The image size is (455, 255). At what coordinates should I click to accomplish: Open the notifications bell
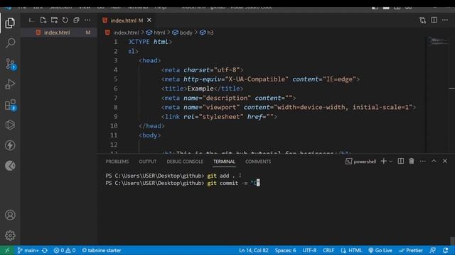(446, 250)
